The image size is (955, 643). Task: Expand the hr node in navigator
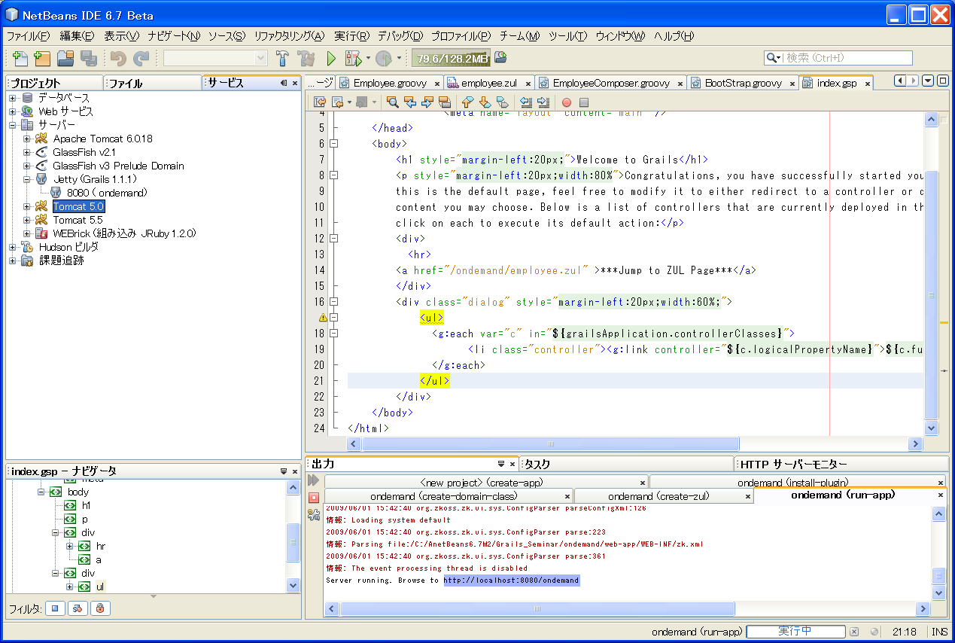70,546
